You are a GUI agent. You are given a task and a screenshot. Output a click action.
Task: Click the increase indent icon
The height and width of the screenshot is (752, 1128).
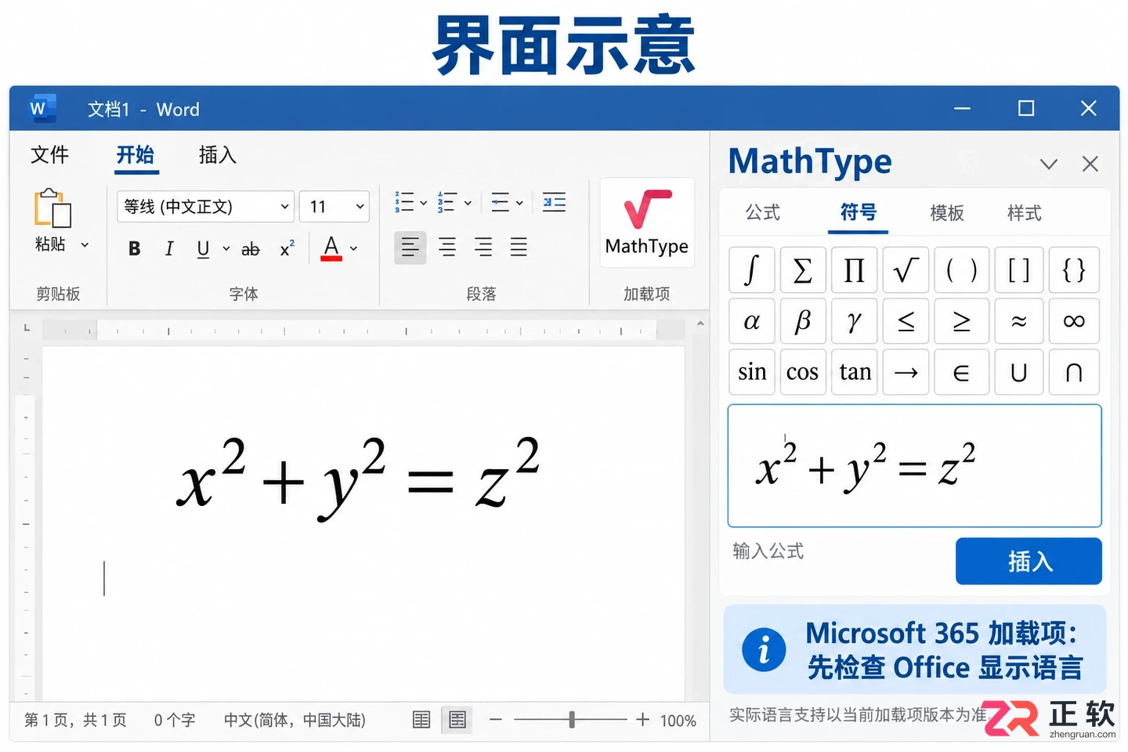tap(555, 202)
